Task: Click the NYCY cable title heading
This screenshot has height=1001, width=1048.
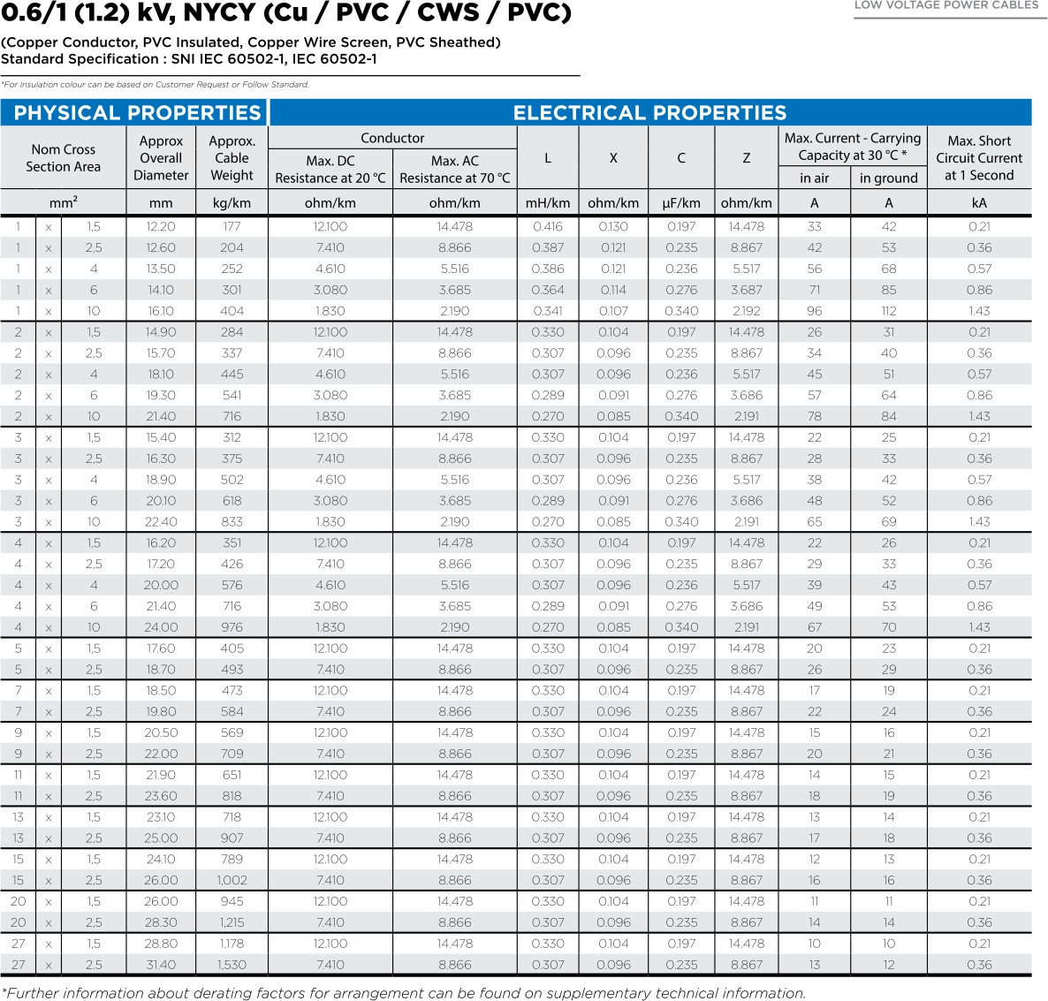Action: [x=286, y=13]
